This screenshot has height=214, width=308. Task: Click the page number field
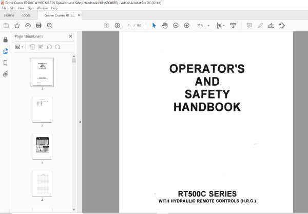coord(129,26)
